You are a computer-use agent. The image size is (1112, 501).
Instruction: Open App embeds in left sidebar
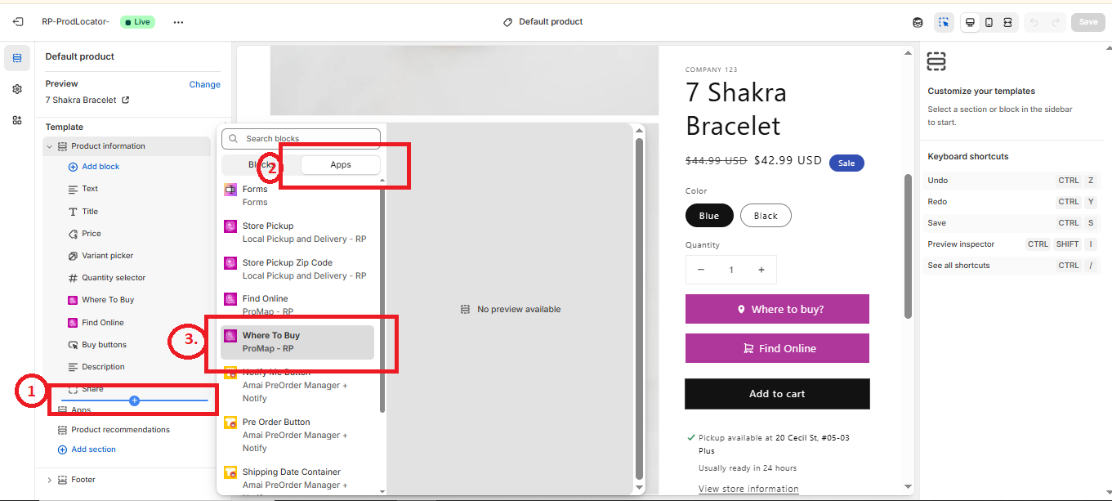pyautogui.click(x=17, y=120)
